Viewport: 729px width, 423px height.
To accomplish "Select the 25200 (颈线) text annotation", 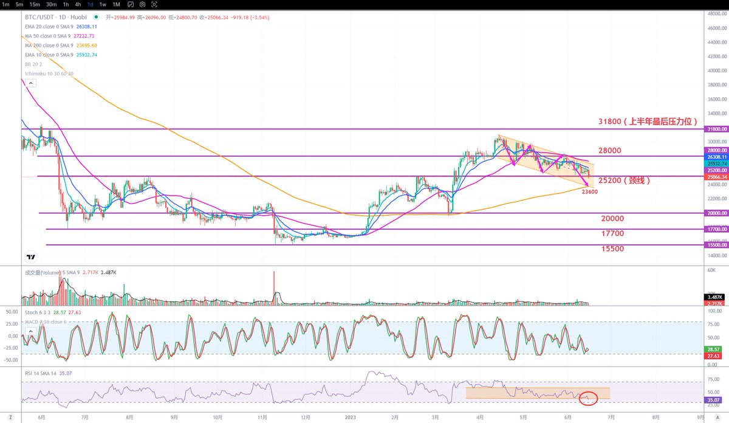I will click(x=625, y=181).
